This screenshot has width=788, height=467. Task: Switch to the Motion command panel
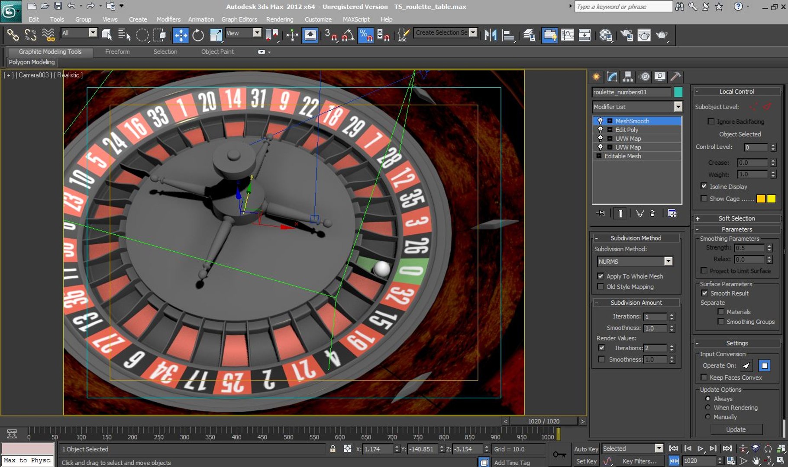point(645,77)
